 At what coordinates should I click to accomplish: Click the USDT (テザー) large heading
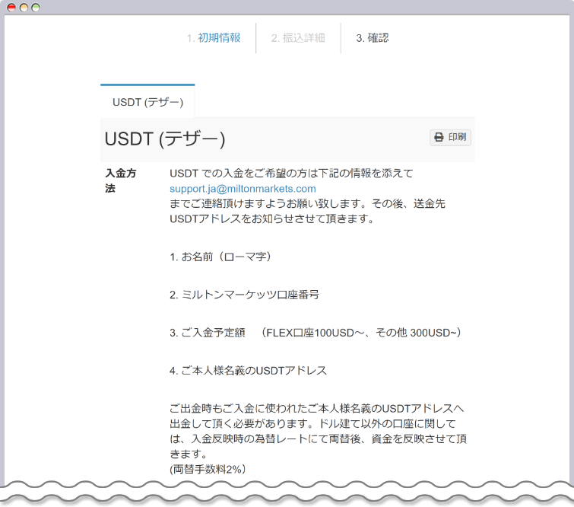pyautogui.click(x=165, y=139)
